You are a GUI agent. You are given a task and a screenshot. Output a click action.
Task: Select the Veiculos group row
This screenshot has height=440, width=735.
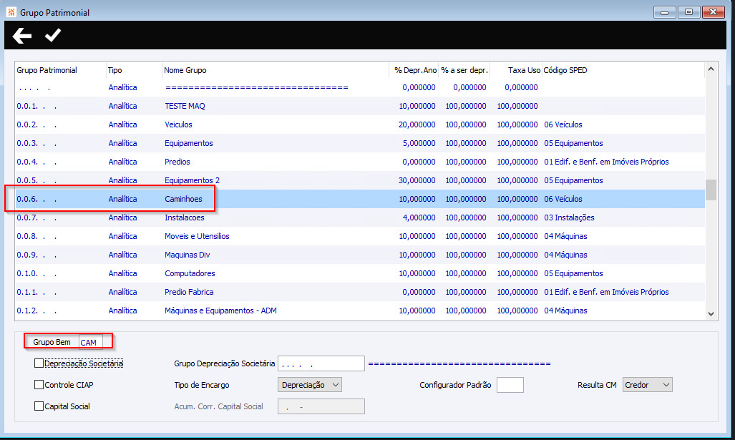360,124
